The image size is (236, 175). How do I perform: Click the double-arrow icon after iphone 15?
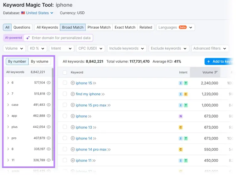[94, 83]
